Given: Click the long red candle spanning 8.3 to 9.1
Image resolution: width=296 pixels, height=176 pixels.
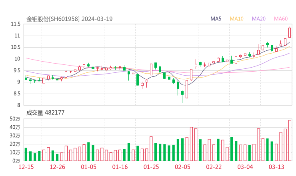Looking at the screenshot, I should click(x=187, y=89).
